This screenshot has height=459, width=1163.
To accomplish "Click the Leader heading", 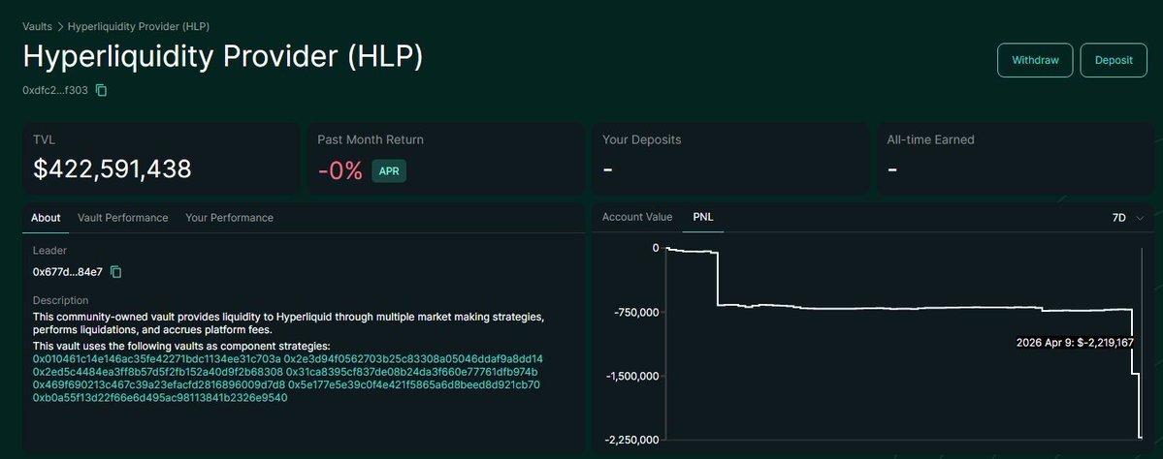I will click(x=49, y=250).
